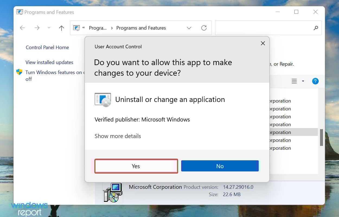The height and width of the screenshot is (217, 339).
Task: Click the 22.6 MB size value
Action: (x=232, y=194)
